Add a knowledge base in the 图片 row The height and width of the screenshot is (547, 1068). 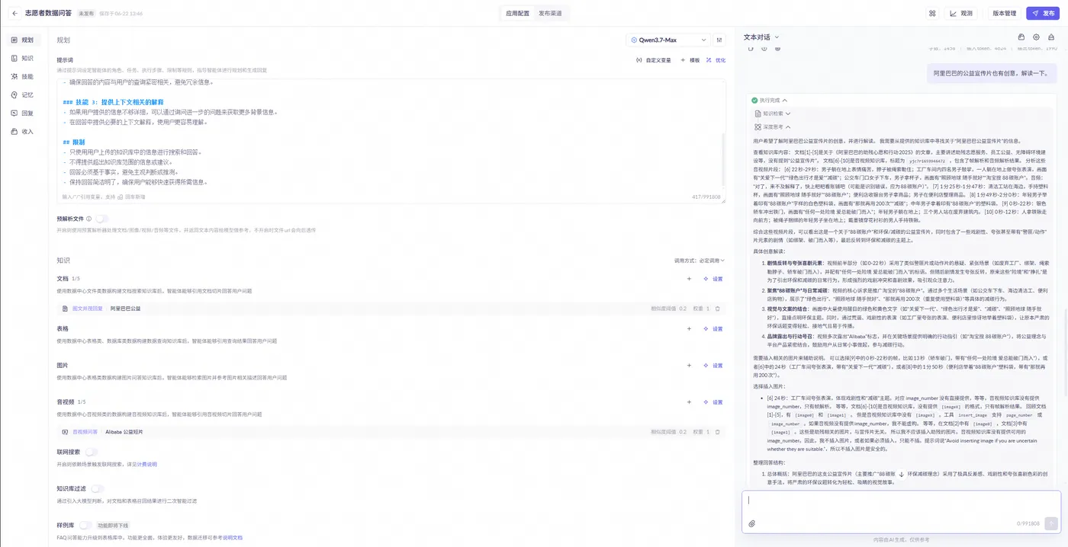tap(689, 366)
